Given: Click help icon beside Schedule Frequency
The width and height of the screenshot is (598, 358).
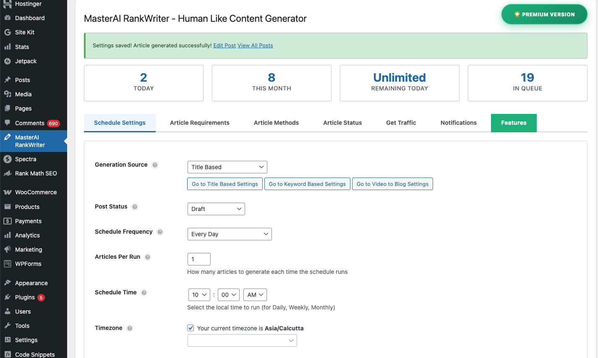Looking at the screenshot, I should click(x=160, y=232).
